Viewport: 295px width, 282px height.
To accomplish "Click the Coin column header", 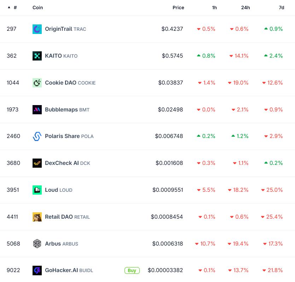I will [x=37, y=7].
